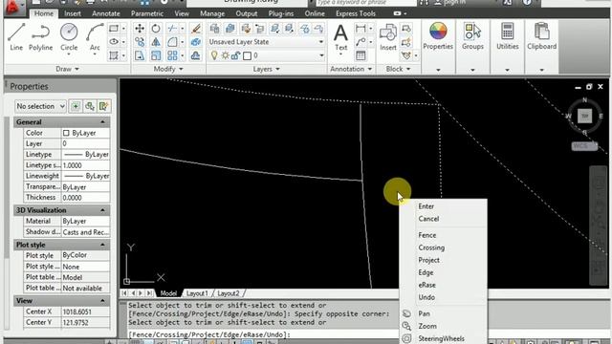Open the Annotate ribbon tab

106,13
